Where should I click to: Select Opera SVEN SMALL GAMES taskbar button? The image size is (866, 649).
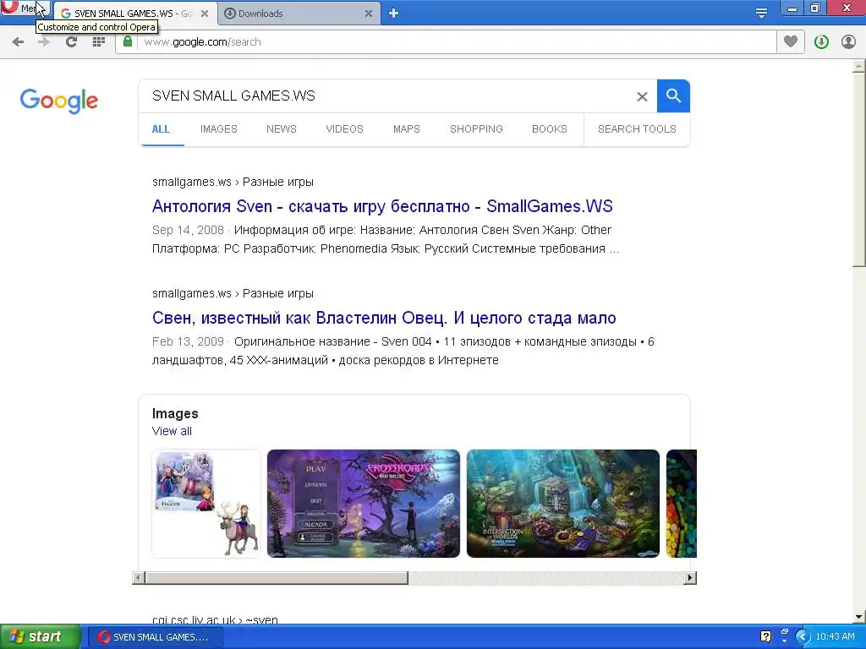[154, 637]
